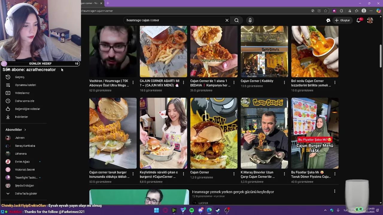Expand the 'Abonelikler' subscriptions chevron
This screenshot has height=215, width=383.
point(25,130)
